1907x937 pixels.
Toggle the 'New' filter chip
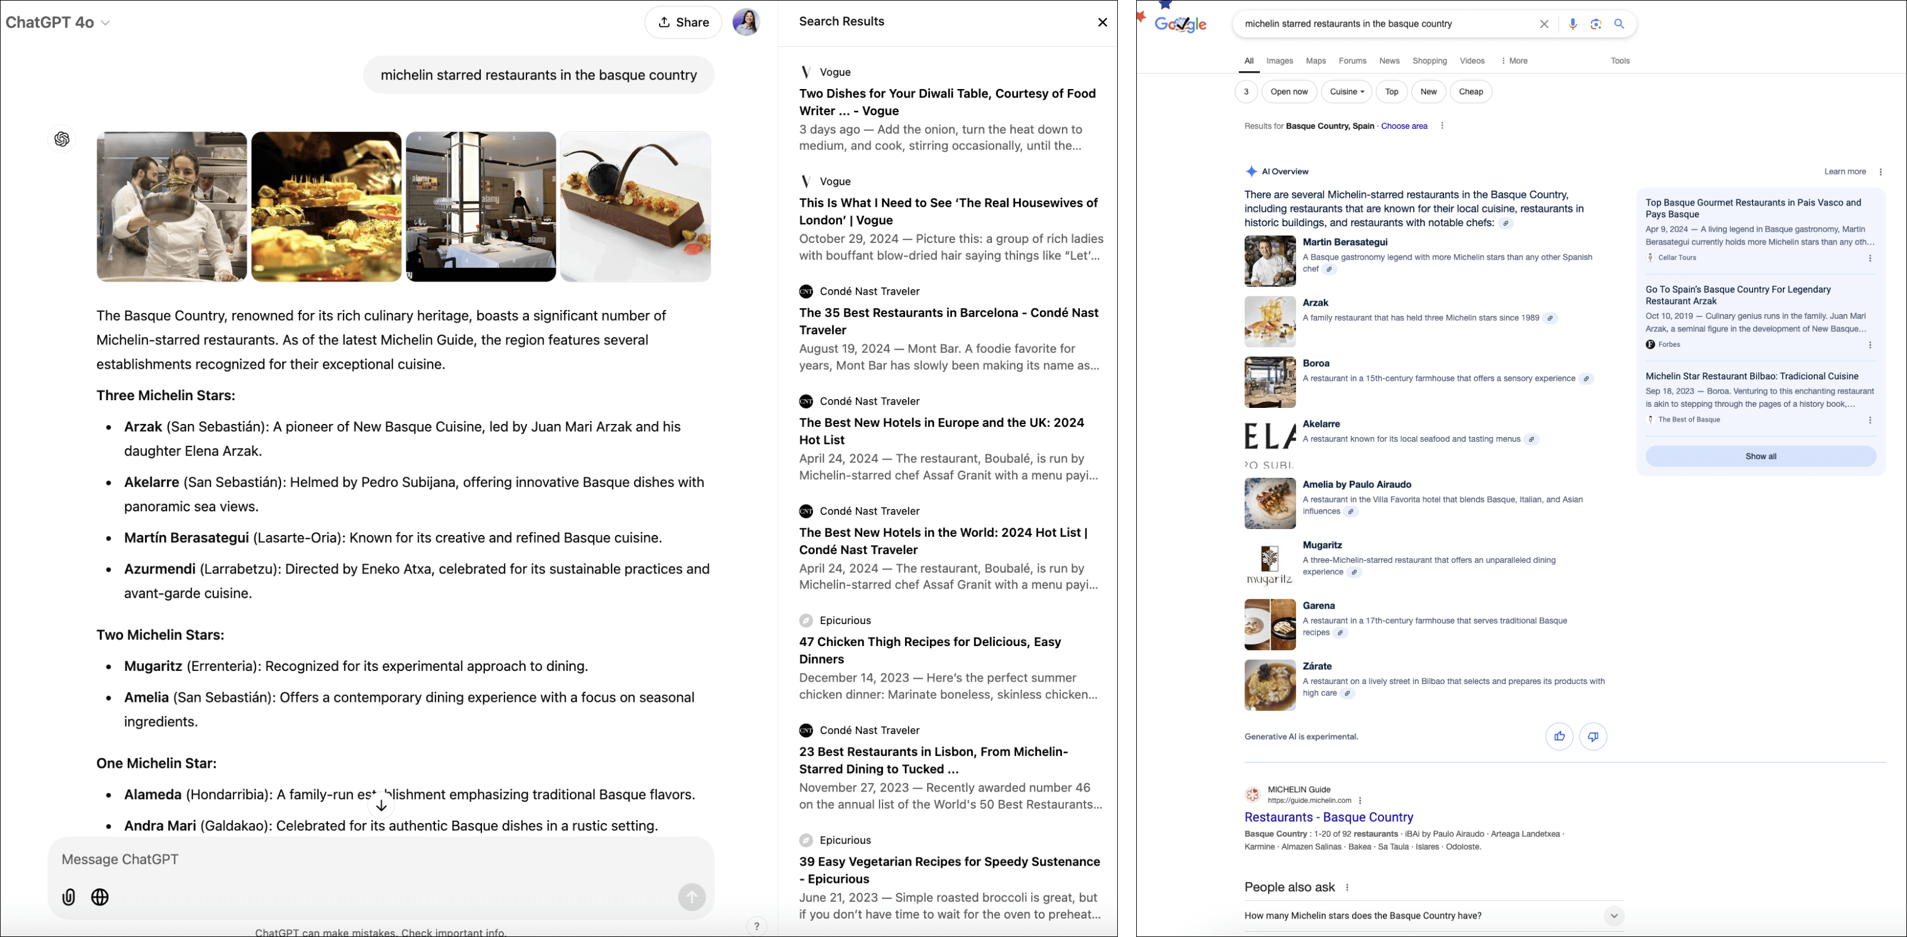[1428, 91]
